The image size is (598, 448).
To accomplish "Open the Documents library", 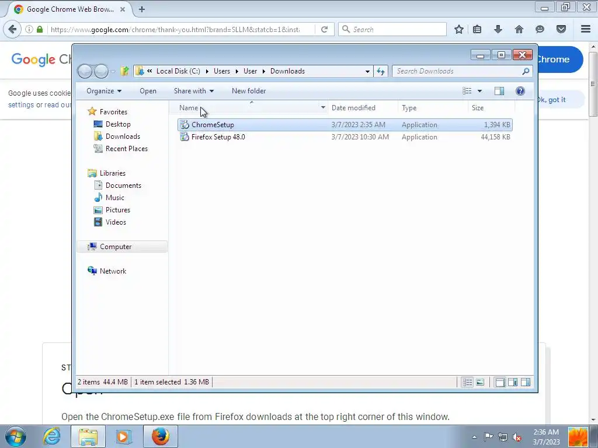I will [x=123, y=185].
